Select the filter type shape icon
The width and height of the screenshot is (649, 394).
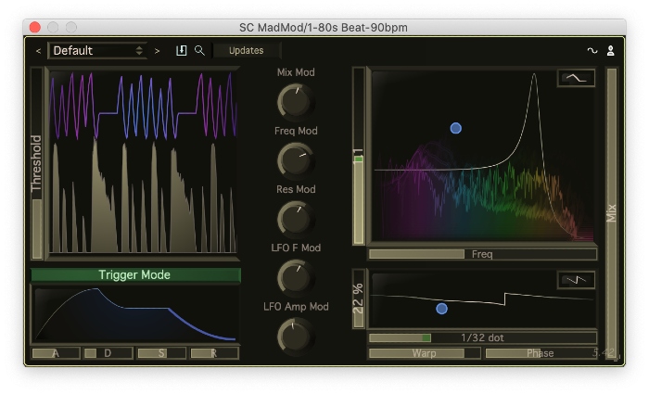[576, 80]
